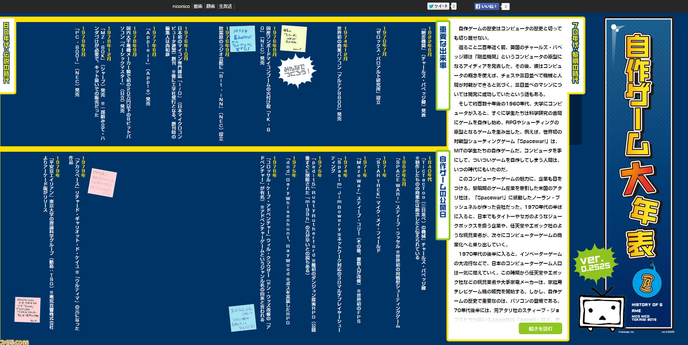Open the niconico home link
Screen dimensions: 688x345
[181, 6]
